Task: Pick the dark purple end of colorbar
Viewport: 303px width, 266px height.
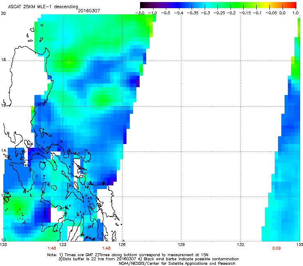Action: pos(144,5)
